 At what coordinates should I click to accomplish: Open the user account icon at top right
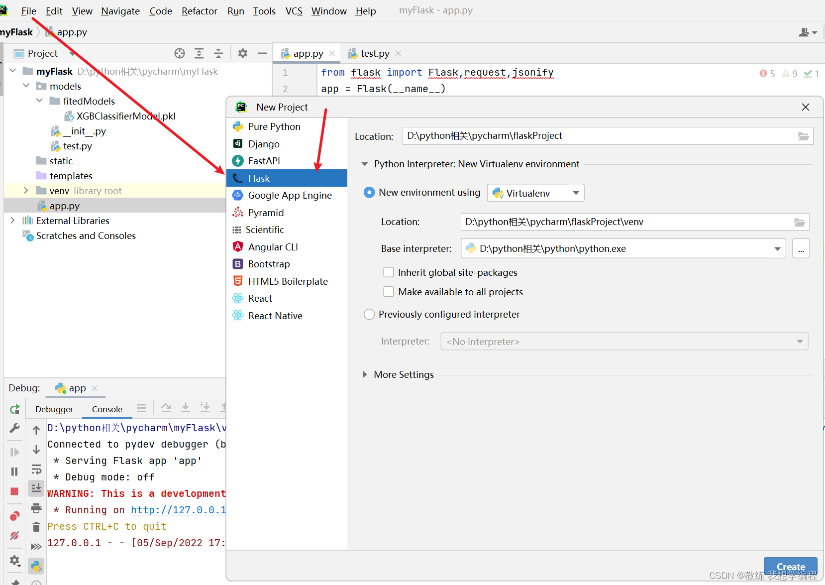(808, 32)
